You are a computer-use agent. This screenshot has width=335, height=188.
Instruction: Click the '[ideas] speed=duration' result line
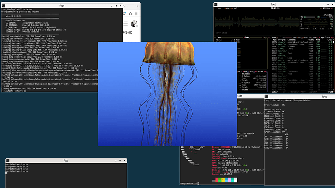[29, 89]
